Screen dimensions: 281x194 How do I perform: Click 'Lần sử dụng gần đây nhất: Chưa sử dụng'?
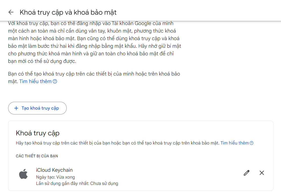click(77, 183)
